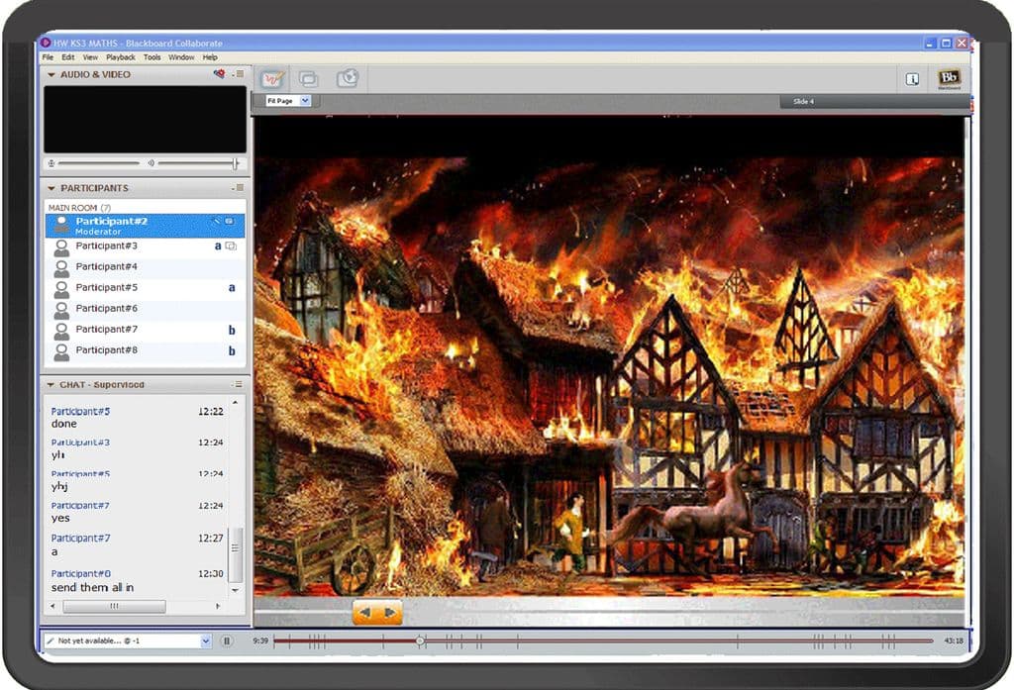Screen dimensions: 1014x690
Task: Open the Edit menu
Action: 68,56
